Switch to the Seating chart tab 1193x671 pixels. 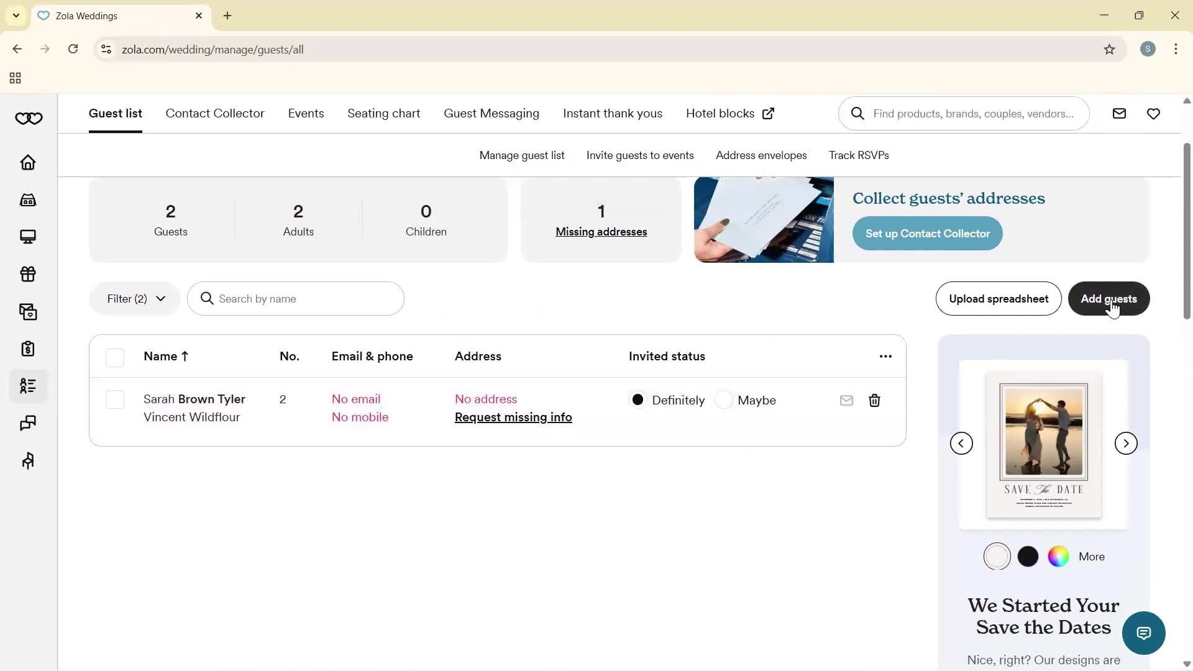point(383,114)
